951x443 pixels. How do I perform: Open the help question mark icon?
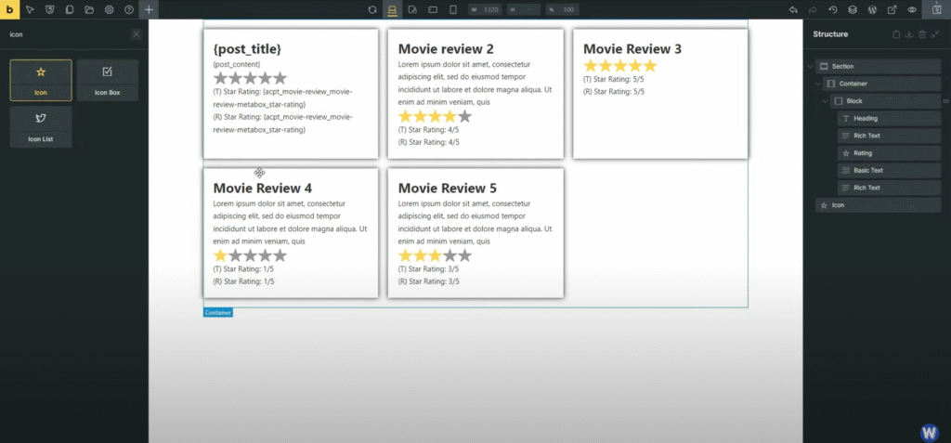point(128,9)
